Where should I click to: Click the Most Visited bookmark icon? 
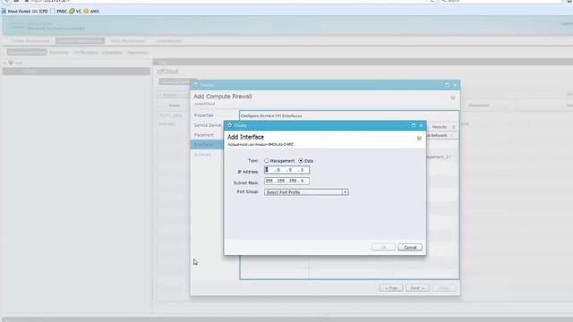(x=4, y=12)
